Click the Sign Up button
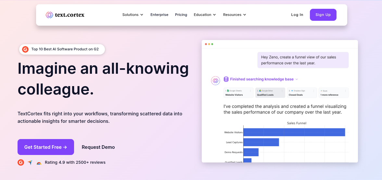Viewport: 382px width, 180px height. 323,15
